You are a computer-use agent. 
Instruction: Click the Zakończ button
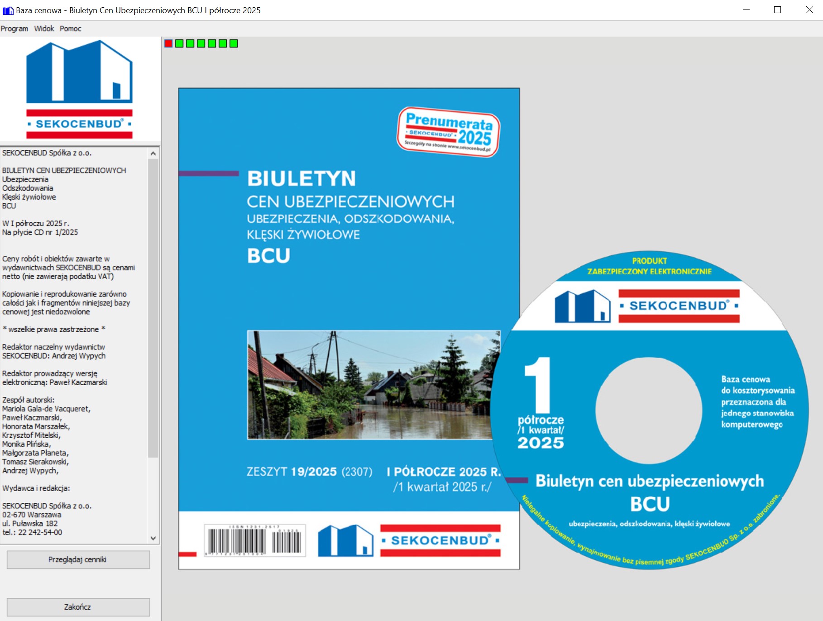click(x=78, y=607)
